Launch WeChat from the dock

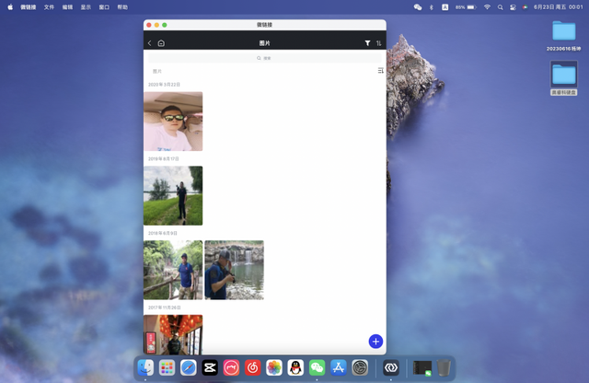(x=317, y=368)
